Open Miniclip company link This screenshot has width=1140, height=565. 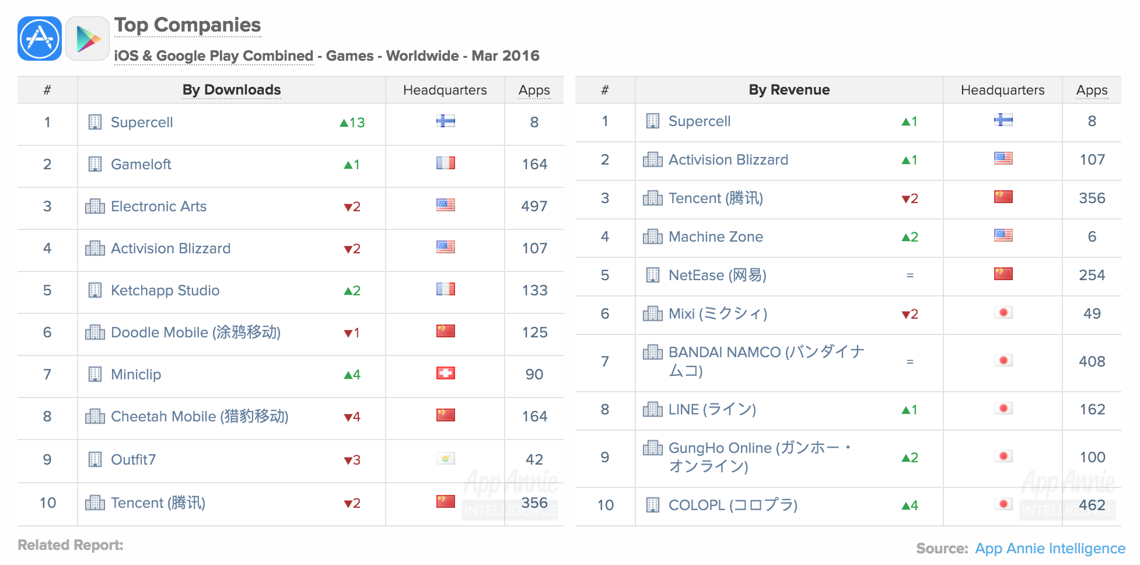pyautogui.click(x=136, y=375)
